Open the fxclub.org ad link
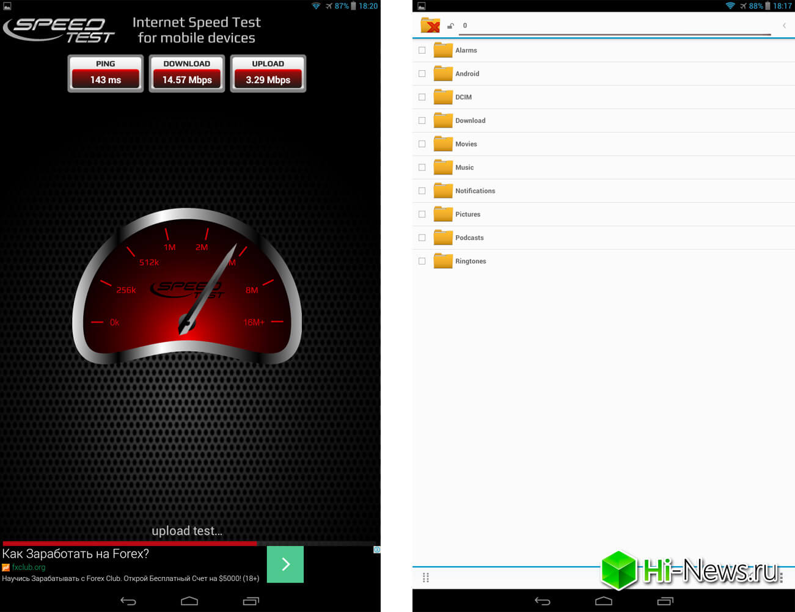 click(28, 567)
